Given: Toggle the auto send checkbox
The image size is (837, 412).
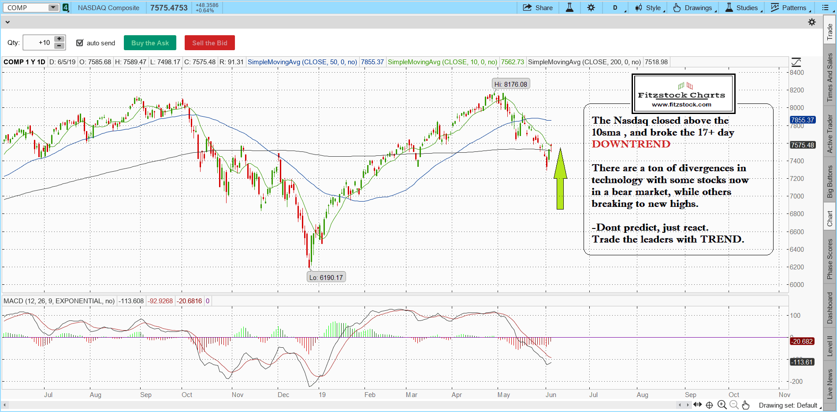Looking at the screenshot, I should (80, 43).
